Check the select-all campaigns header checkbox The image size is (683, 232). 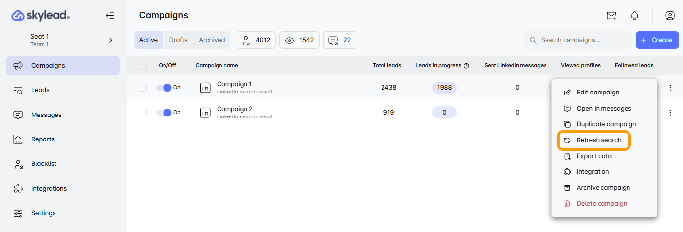(x=143, y=66)
